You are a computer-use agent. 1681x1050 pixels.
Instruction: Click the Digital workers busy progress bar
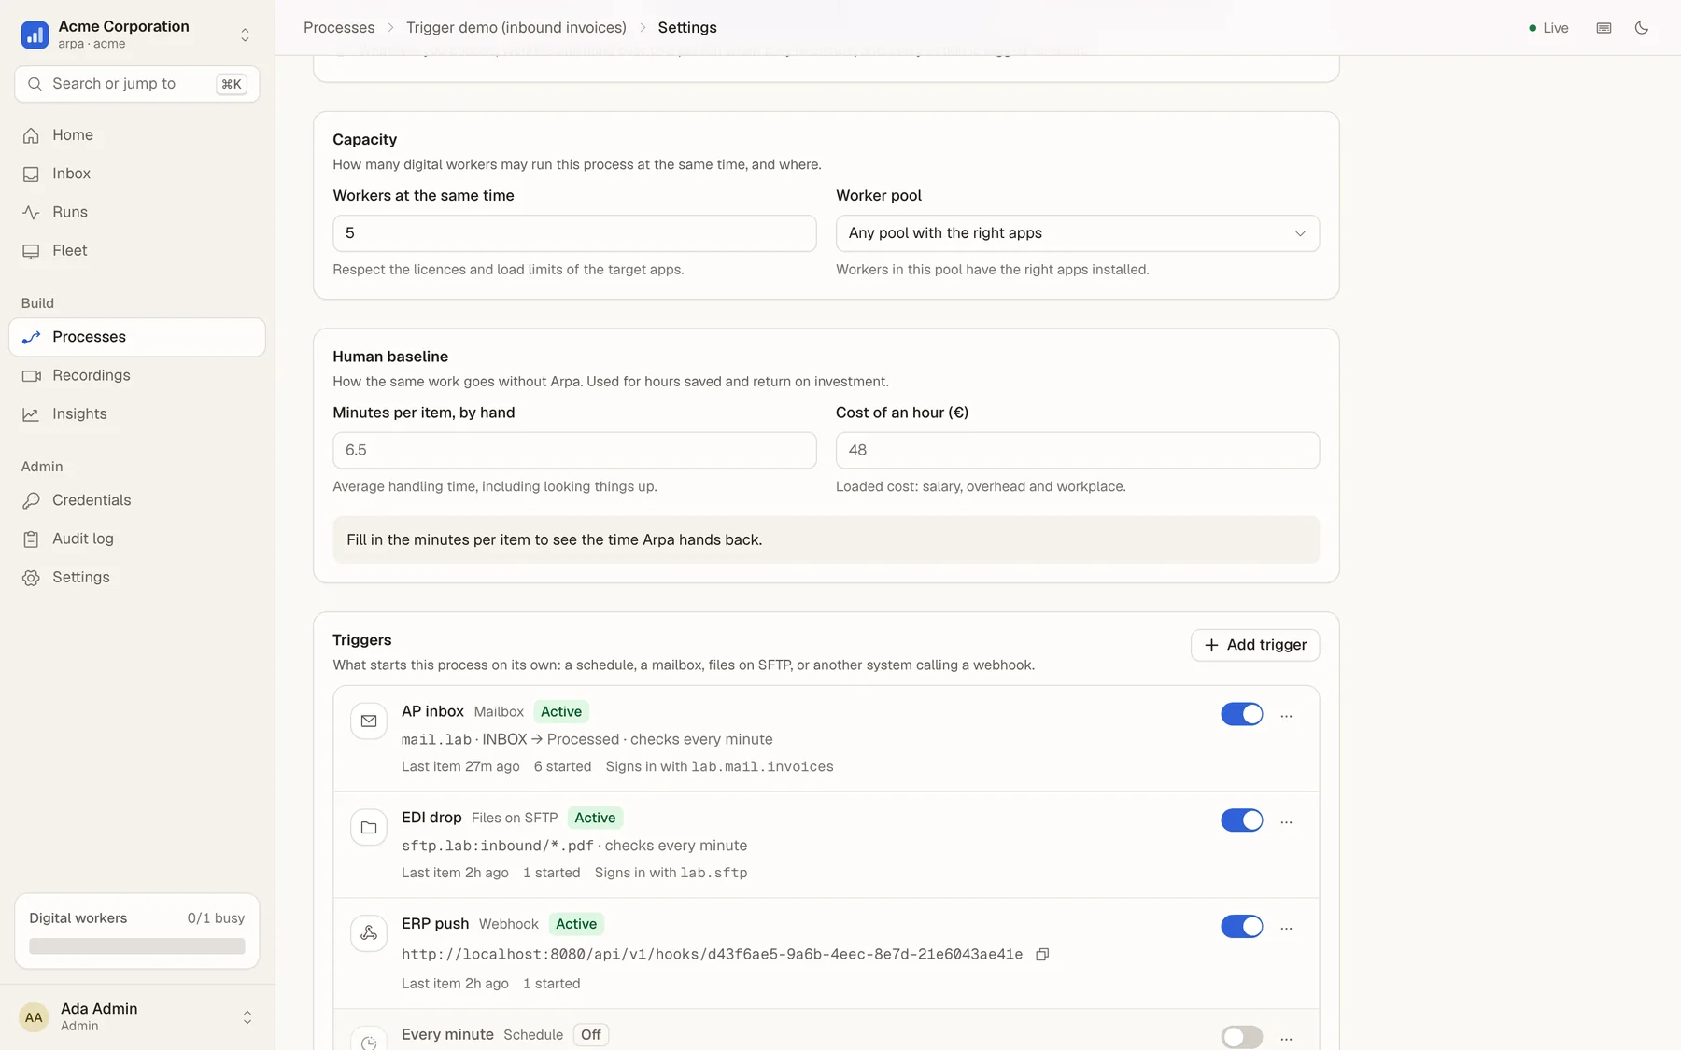(x=137, y=946)
